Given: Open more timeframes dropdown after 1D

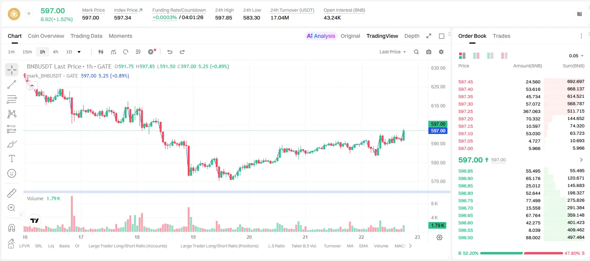Looking at the screenshot, I should coord(79,52).
